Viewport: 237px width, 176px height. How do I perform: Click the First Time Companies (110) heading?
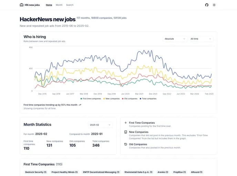pos(43,164)
